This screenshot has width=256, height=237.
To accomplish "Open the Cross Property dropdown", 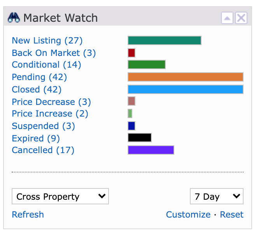I will [x=60, y=196].
